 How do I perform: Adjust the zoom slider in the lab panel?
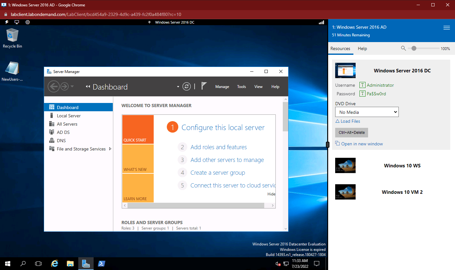point(414,48)
